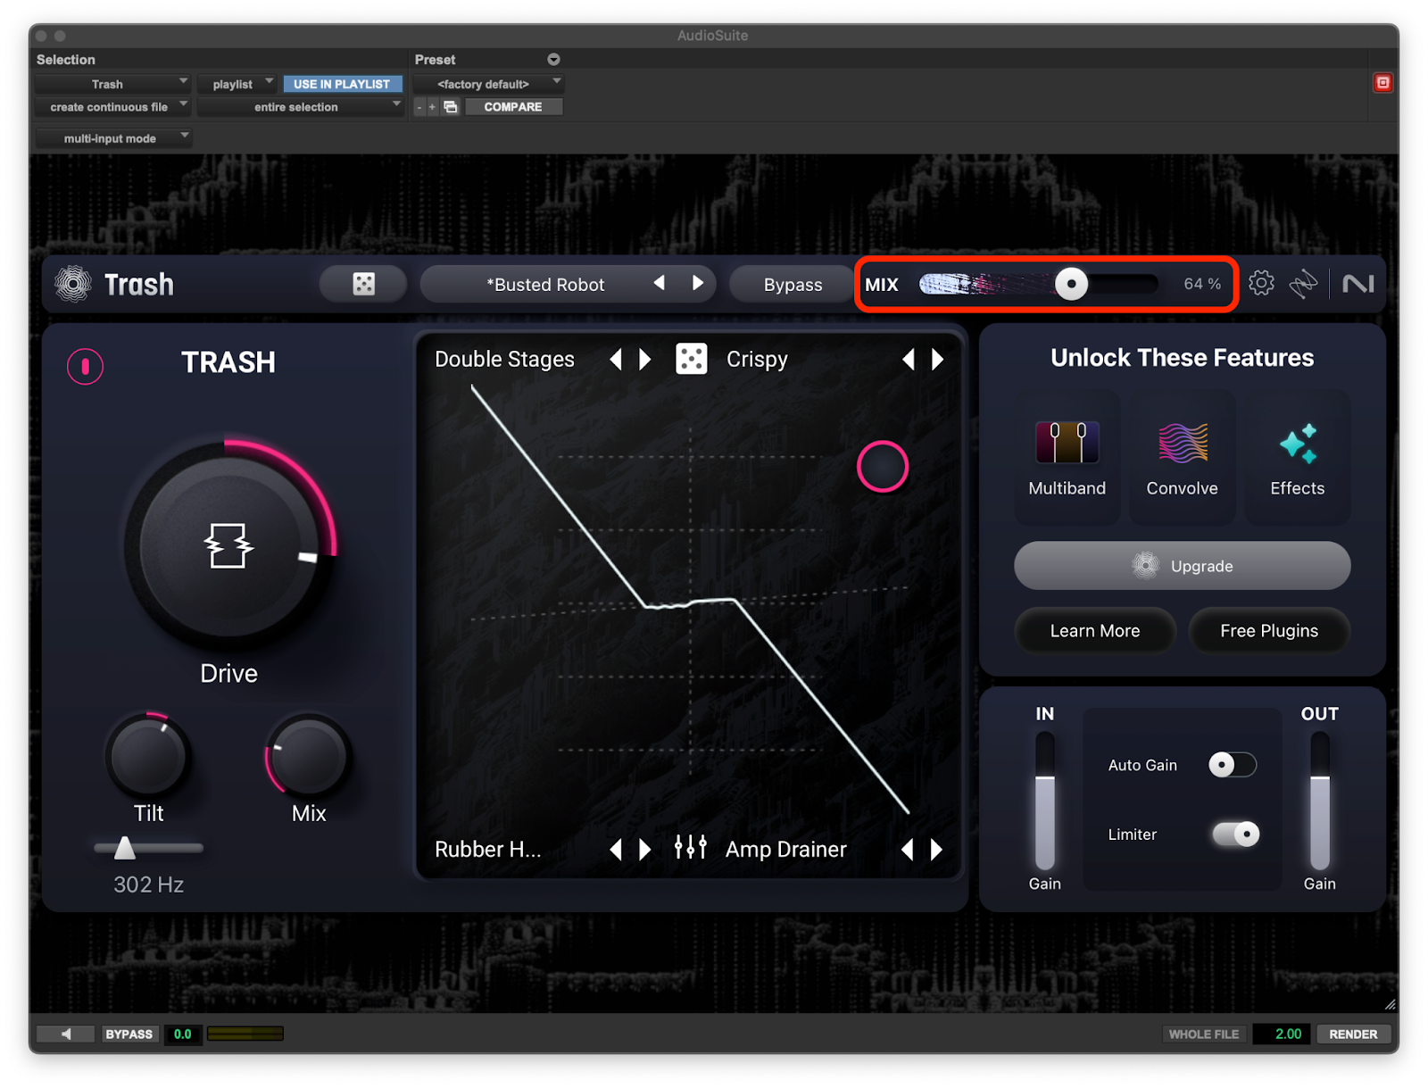Expand the multi-input mode dropdown

tap(113, 138)
